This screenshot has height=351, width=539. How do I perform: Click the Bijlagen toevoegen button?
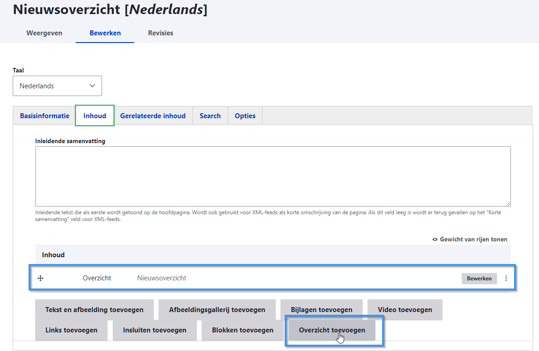click(x=321, y=310)
